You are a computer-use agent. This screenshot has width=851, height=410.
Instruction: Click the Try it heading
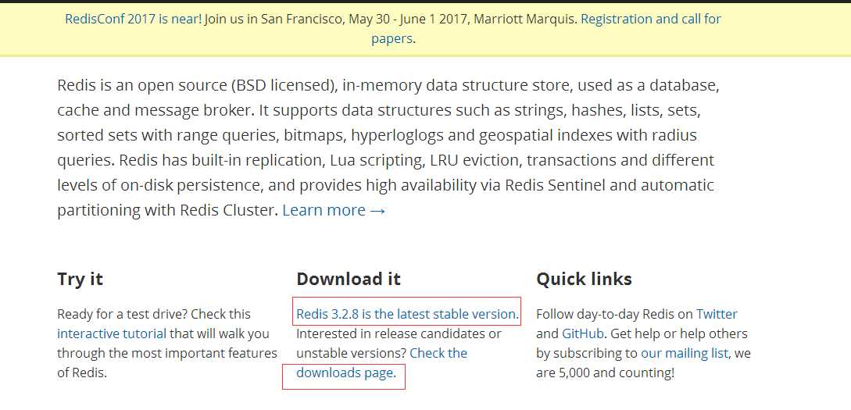[80, 279]
